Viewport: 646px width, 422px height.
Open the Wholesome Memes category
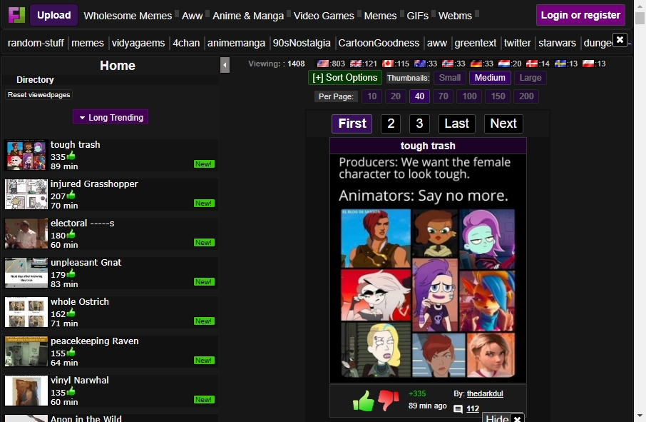coord(128,16)
